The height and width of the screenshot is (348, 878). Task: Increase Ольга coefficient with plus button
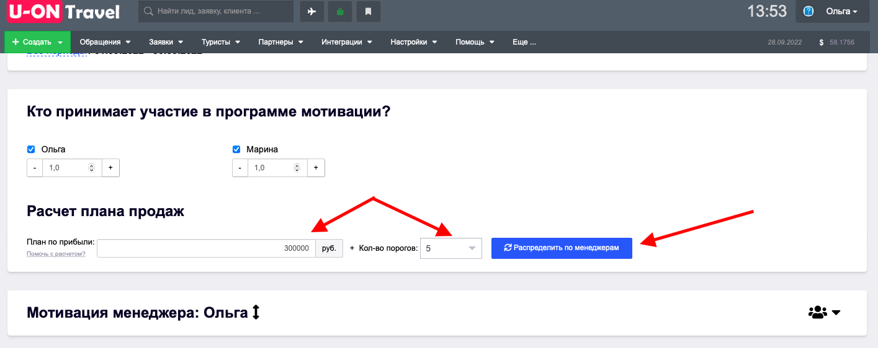[x=110, y=168]
